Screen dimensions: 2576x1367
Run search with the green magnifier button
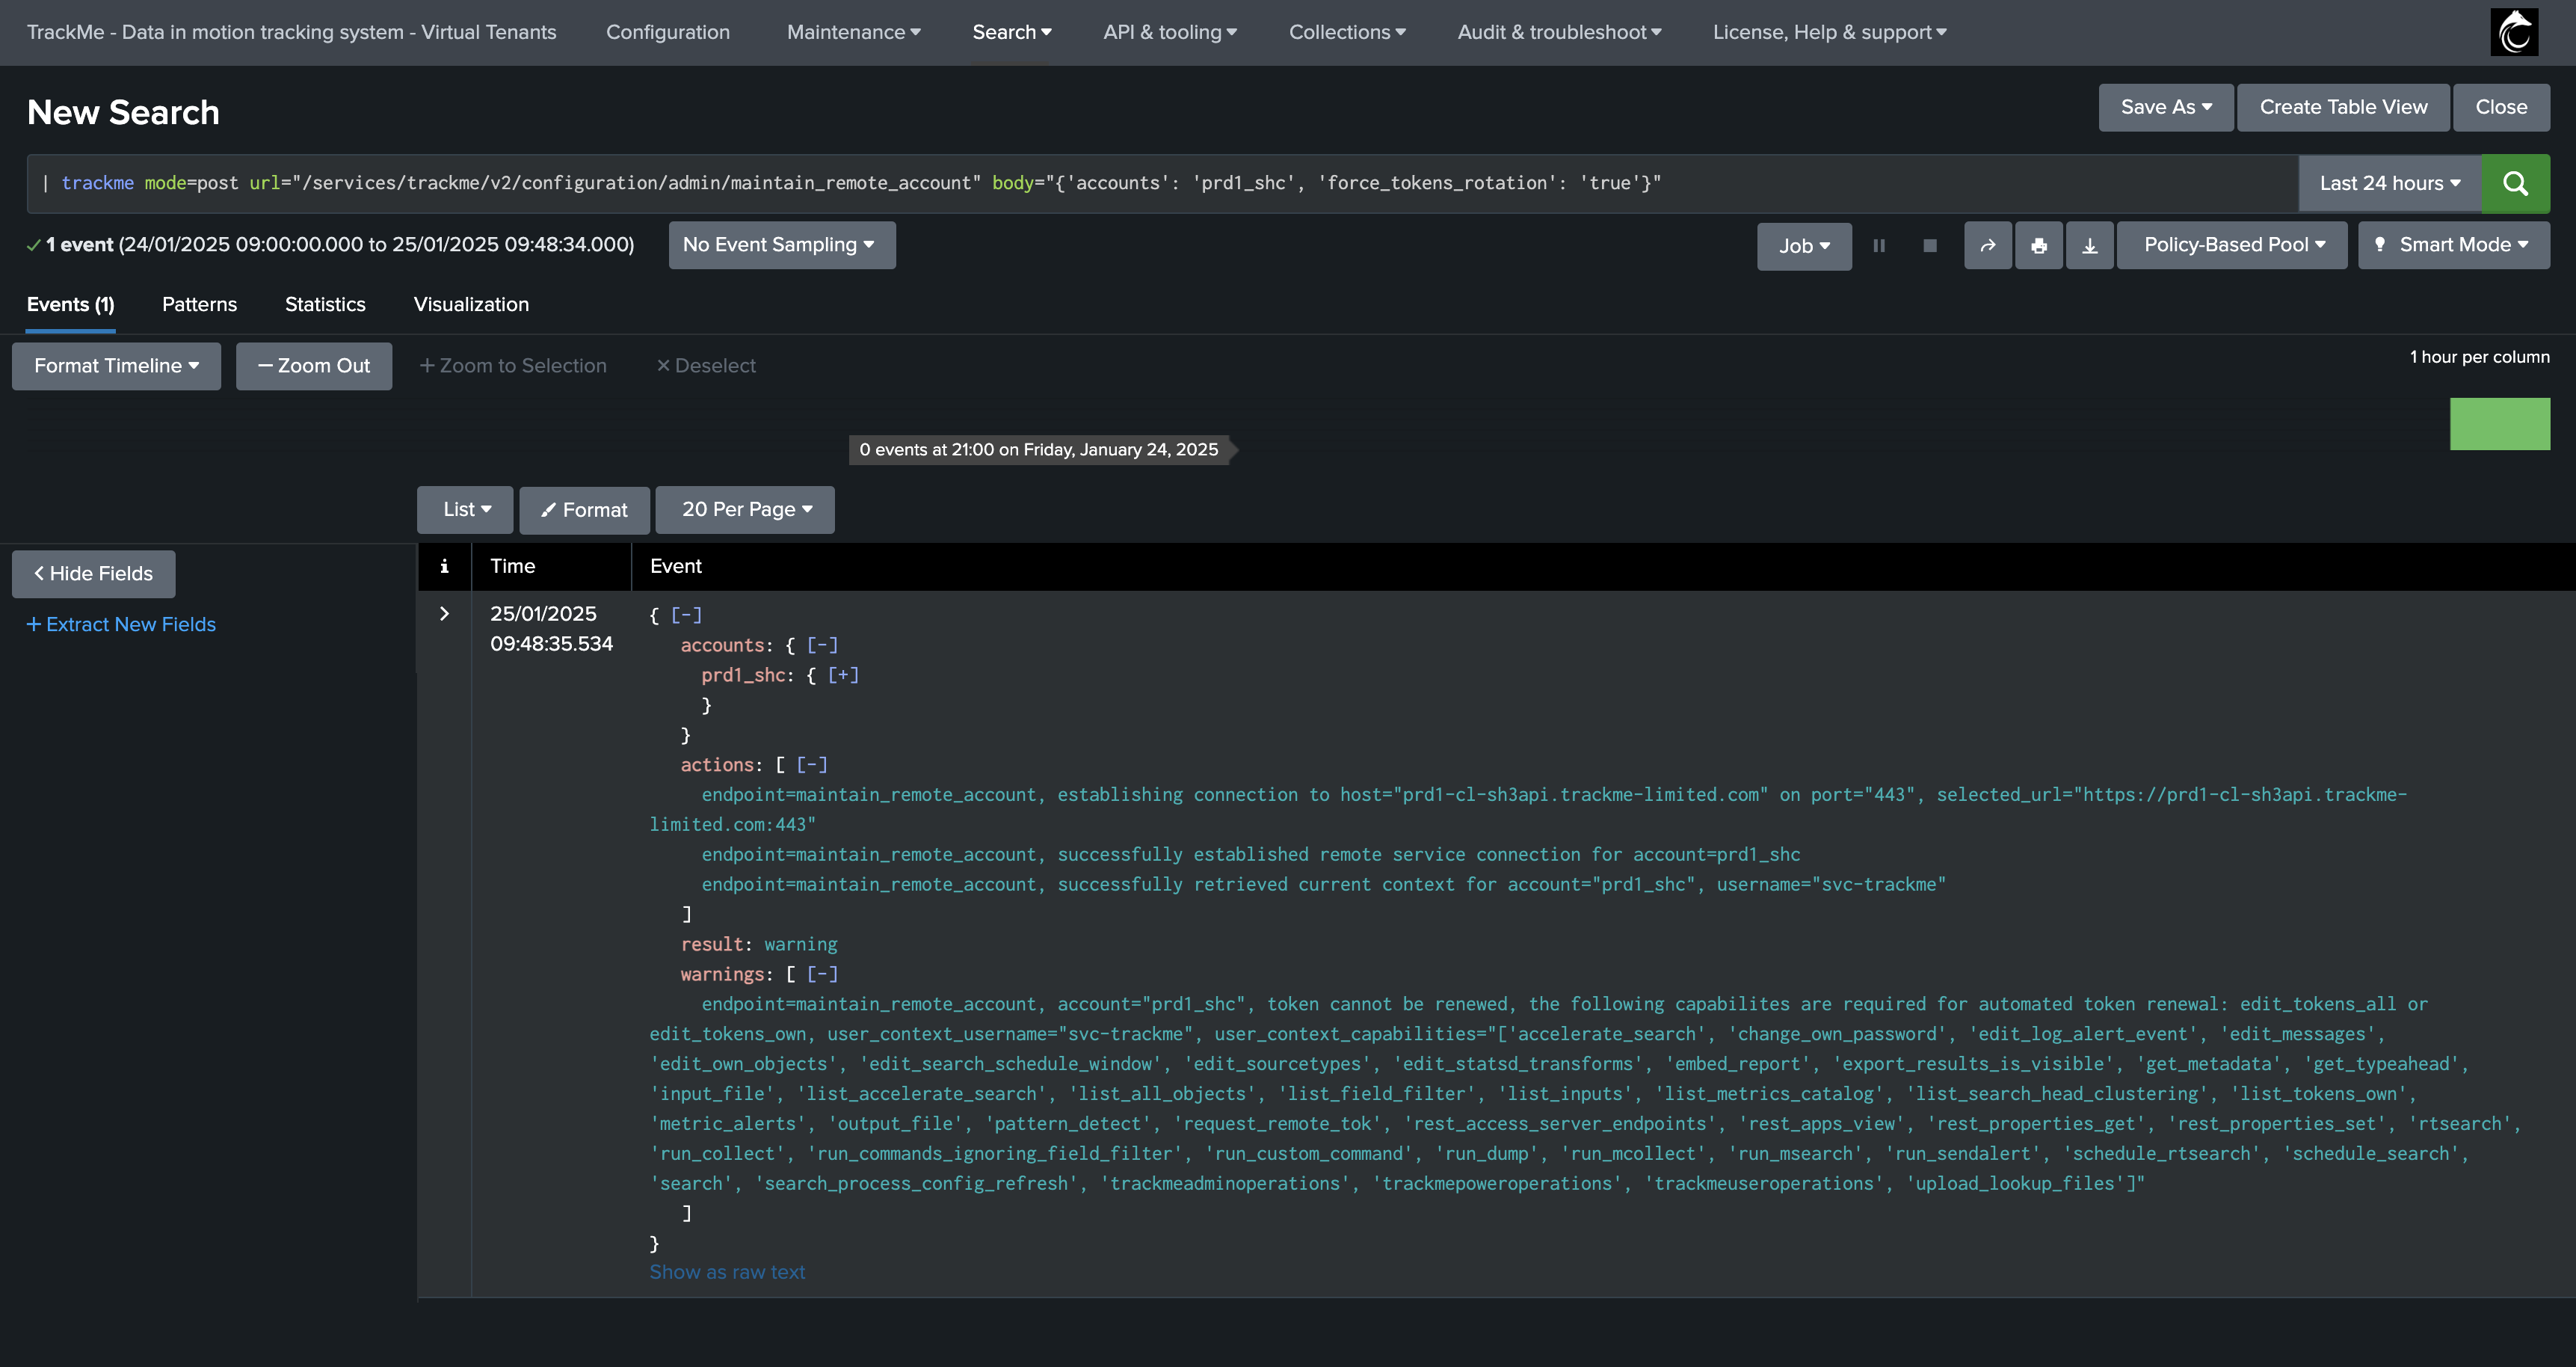[x=2515, y=183]
